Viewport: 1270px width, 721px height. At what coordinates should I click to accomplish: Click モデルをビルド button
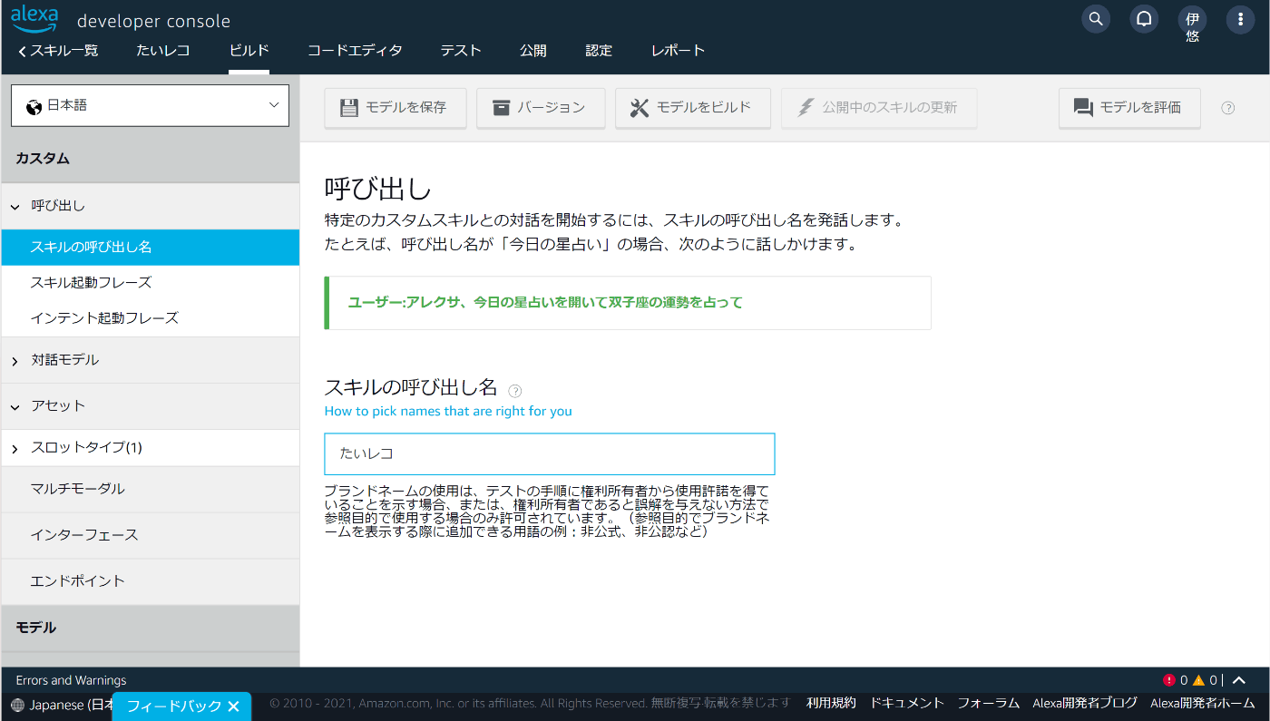pyautogui.click(x=693, y=108)
